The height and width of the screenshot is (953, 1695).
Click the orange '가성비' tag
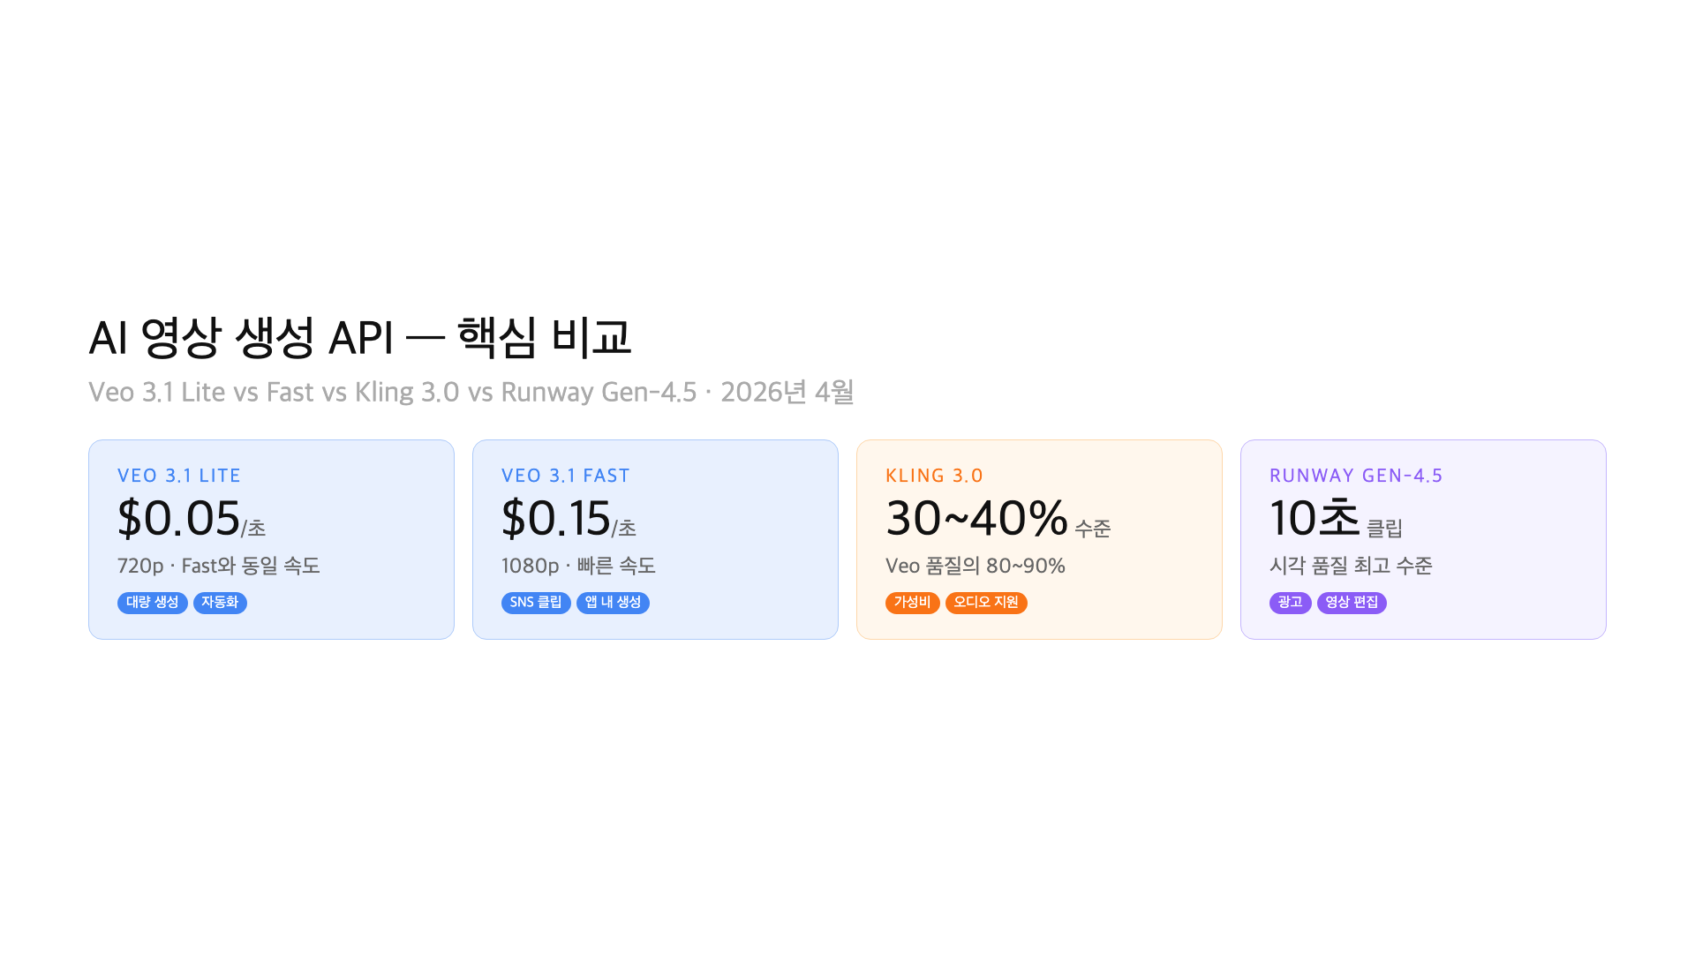pyautogui.click(x=912, y=603)
